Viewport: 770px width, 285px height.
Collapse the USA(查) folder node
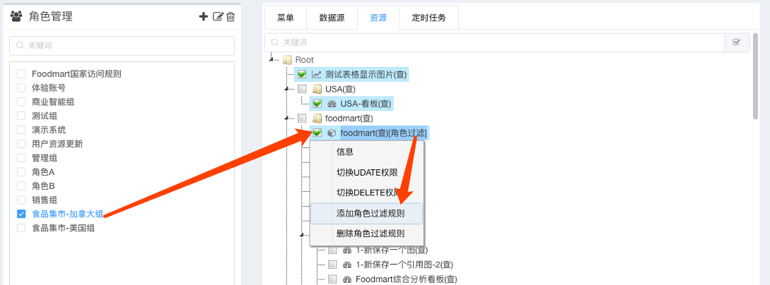[287, 89]
